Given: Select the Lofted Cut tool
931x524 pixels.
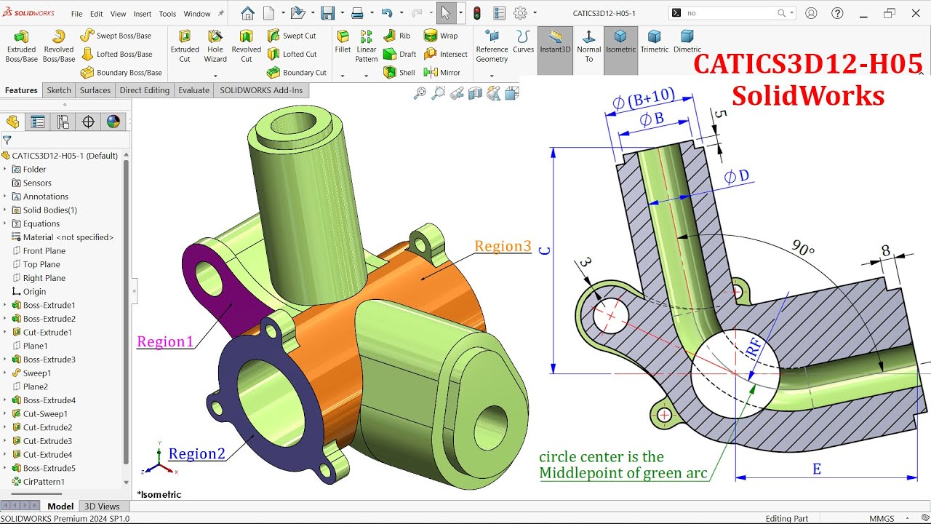Looking at the screenshot, I should pyautogui.click(x=292, y=54).
